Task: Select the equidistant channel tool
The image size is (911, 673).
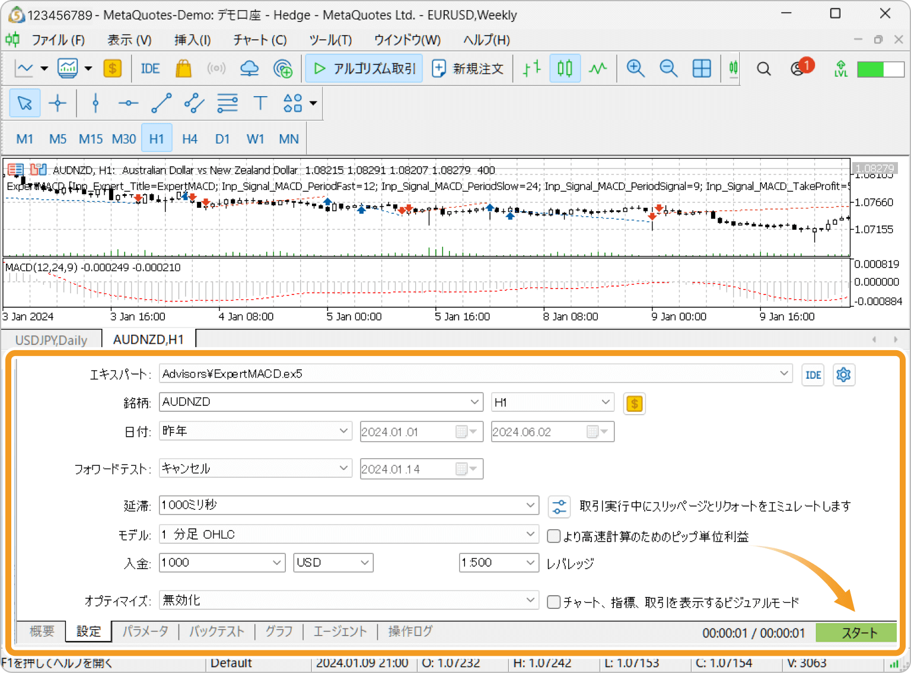Action: tap(195, 103)
